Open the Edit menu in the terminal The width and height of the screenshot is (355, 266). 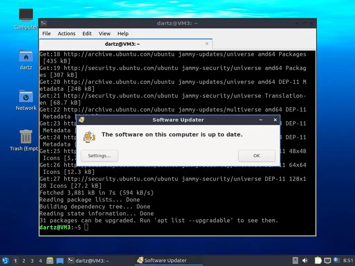87,34
